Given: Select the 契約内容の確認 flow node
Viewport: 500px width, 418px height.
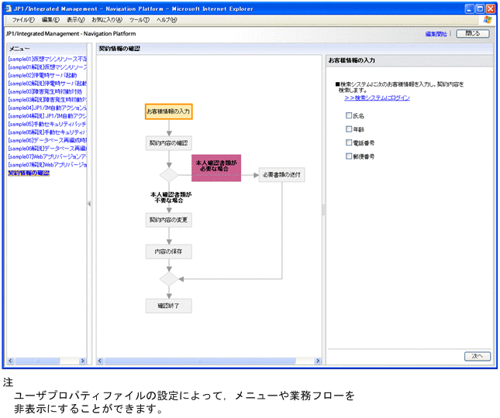Looking at the screenshot, I should pos(169,143).
